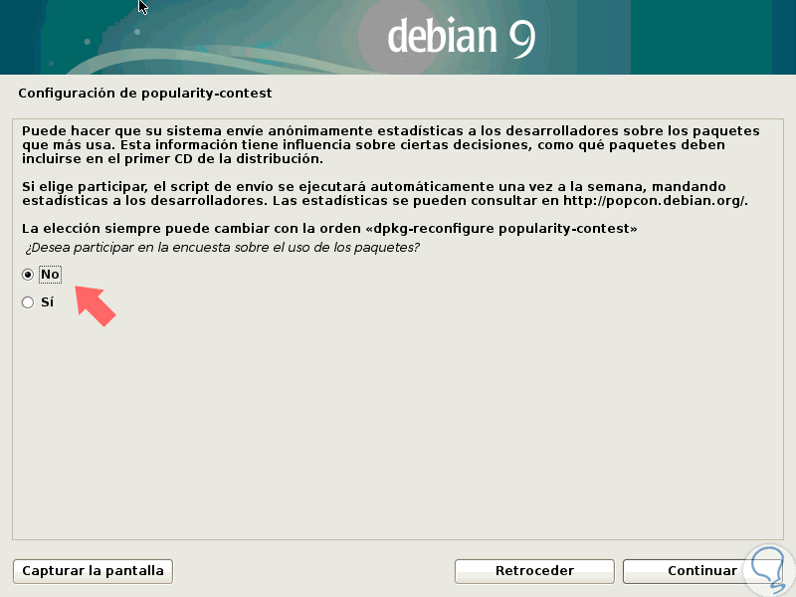Click the line with "dpkg-reconfigure popularity-contest"
The height and width of the screenshot is (597, 796).
pyautogui.click(x=329, y=229)
